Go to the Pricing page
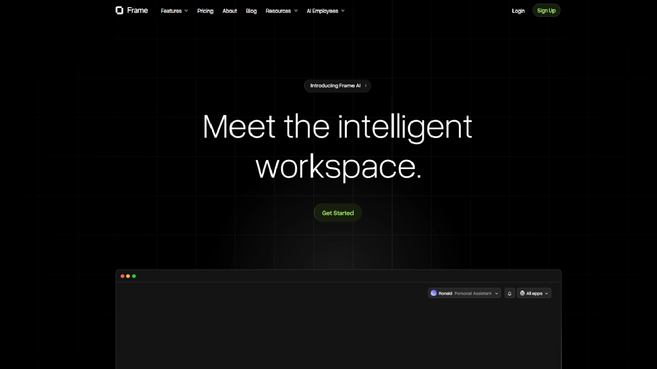The image size is (657, 369). [205, 11]
